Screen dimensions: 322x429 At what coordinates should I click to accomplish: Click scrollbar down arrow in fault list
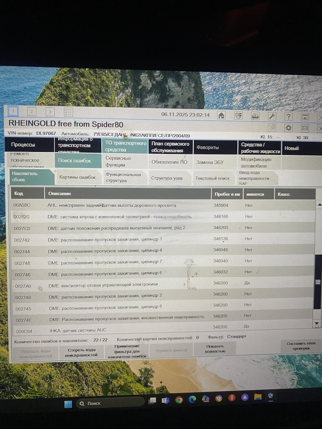click(x=317, y=324)
